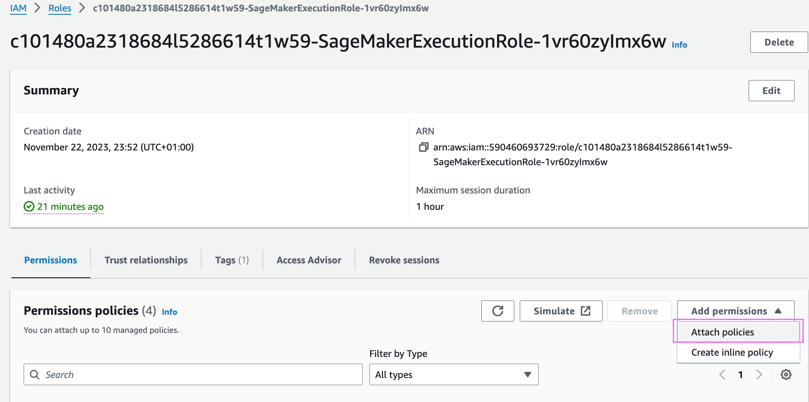
Task: Go to previous page of policies
Action: coord(722,375)
